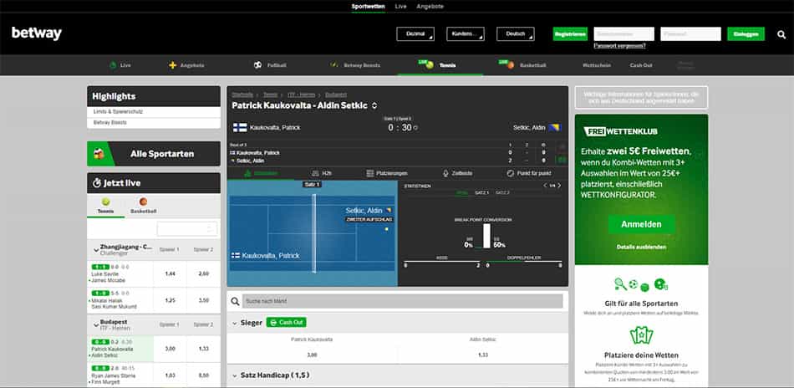The image size is (794, 388).
Task: Click the stopwatch icon beside Jetzt live
Action: point(97,183)
